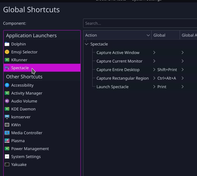This screenshot has height=176, width=197.
Task: Expand Ctrl+Alt+A shortcut chevron
Action: coord(154,78)
